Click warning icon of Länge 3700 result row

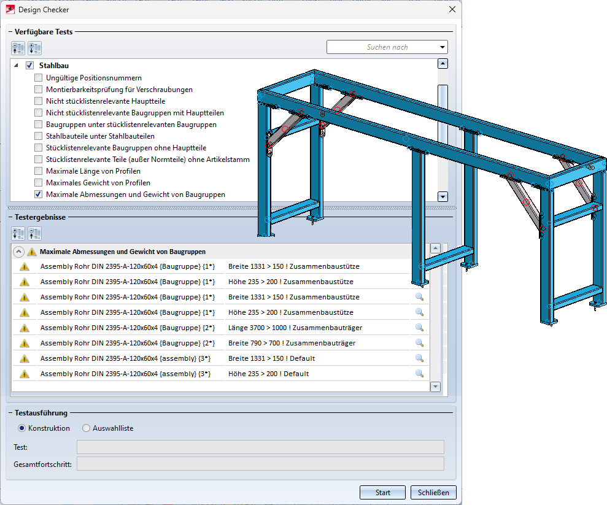tap(25, 328)
